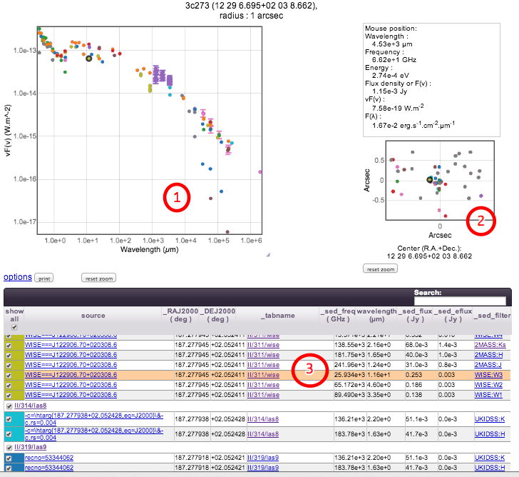Open the options link
Image resolution: width=519 pixels, height=477 pixels.
[x=17, y=277]
